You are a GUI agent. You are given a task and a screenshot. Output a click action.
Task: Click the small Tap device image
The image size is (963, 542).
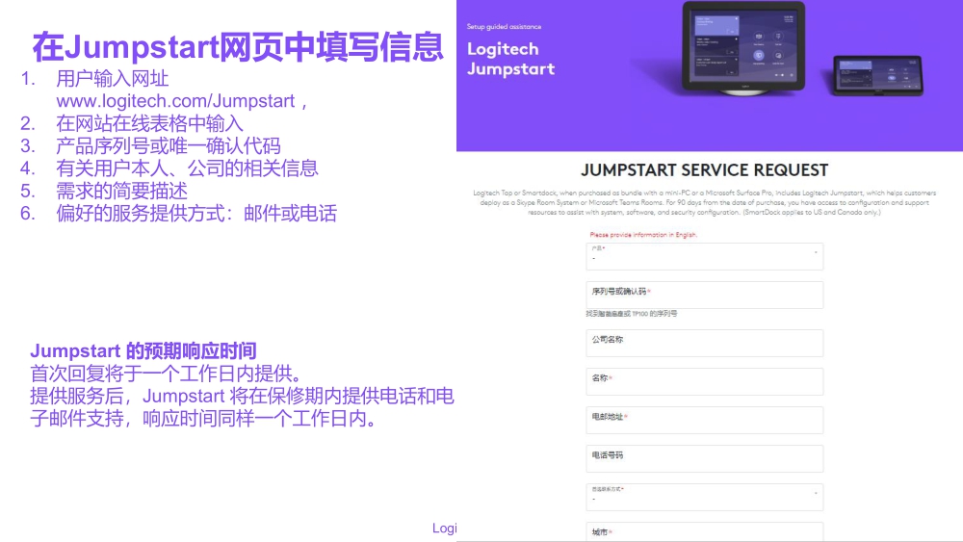click(877, 75)
